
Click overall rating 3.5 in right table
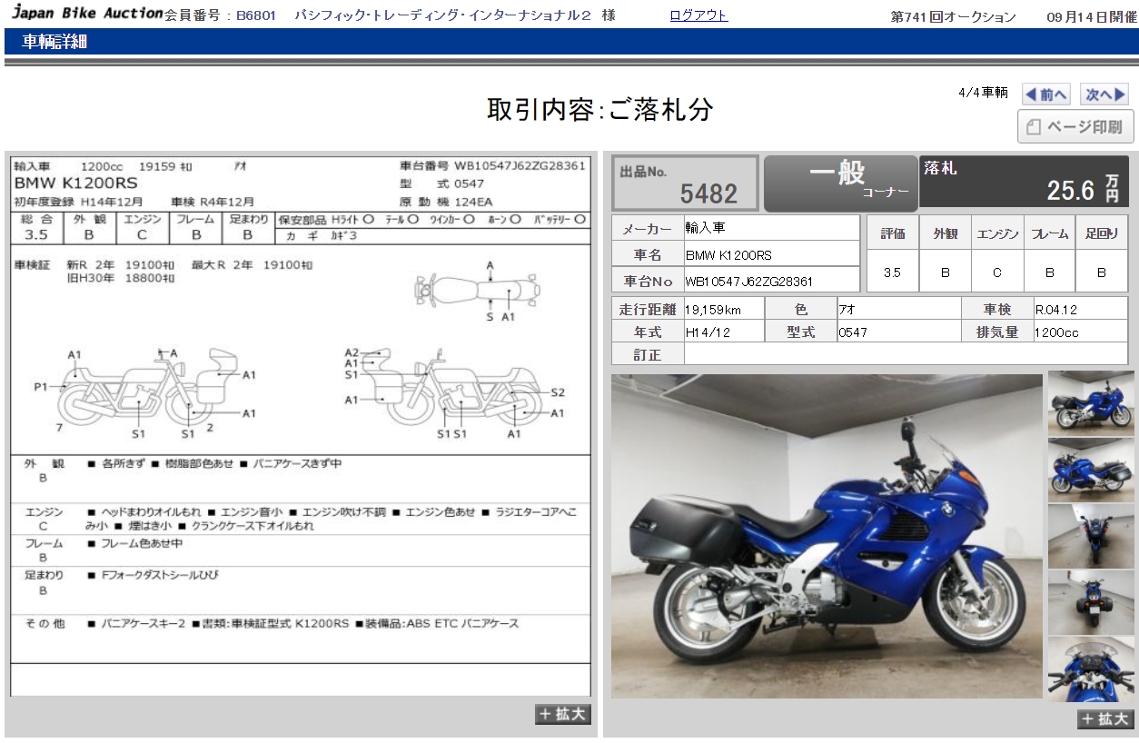(x=893, y=272)
